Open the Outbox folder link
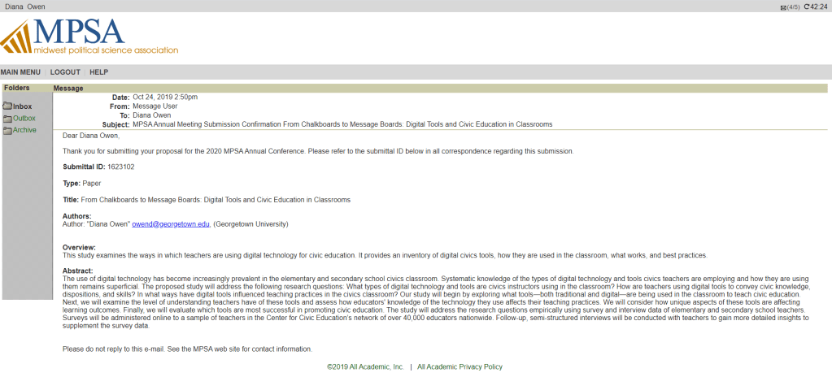832x377 pixels. tap(24, 119)
